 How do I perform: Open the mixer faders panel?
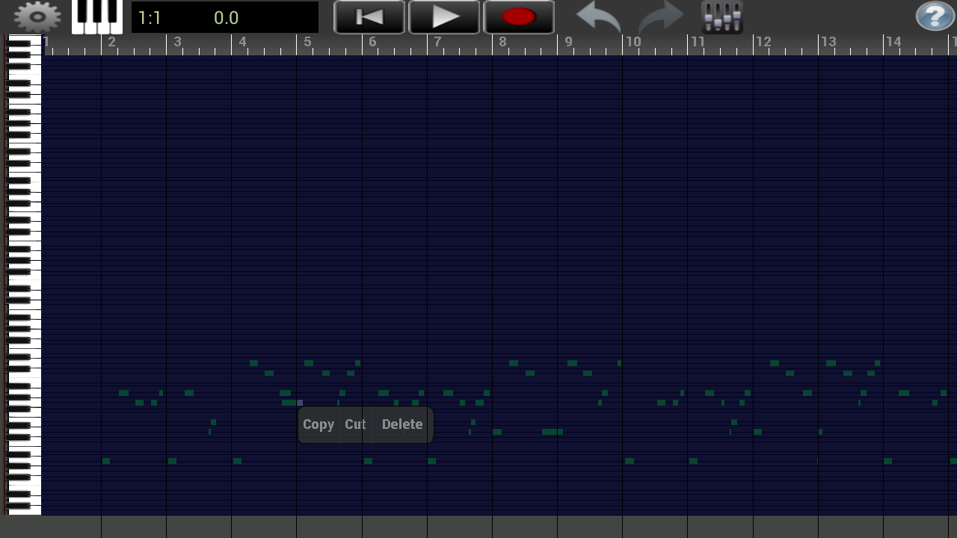coord(720,15)
